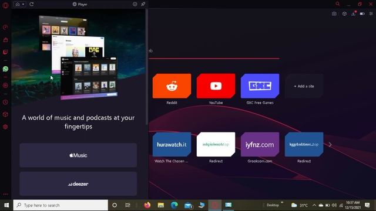The width and height of the screenshot is (376, 211).
Task: Launch Firefox from the taskbar
Action: click(x=147, y=205)
